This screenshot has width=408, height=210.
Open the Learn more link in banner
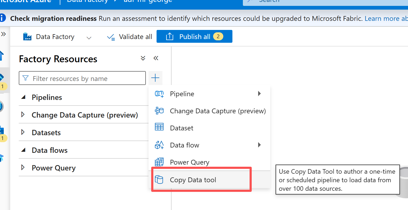tap(386, 18)
